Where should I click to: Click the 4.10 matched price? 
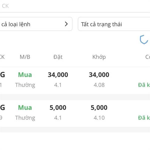99,118
